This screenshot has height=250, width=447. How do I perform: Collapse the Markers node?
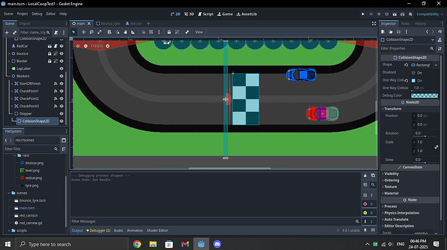[9, 76]
